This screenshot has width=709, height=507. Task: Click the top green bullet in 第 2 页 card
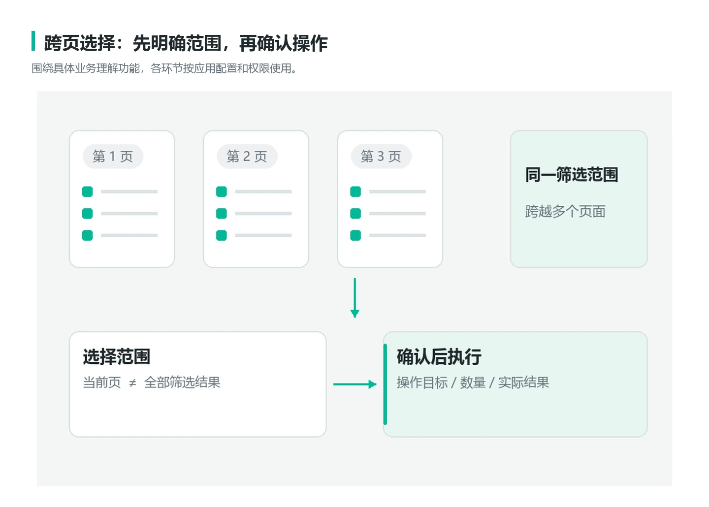pos(222,191)
